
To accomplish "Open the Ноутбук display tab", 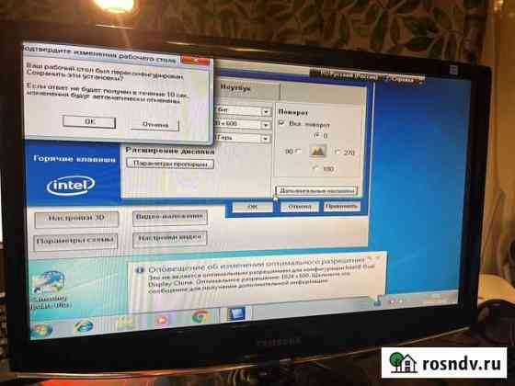I will pyautogui.click(x=246, y=89).
